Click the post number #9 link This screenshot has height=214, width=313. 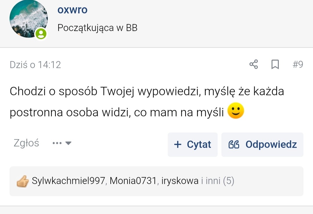[298, 64]
